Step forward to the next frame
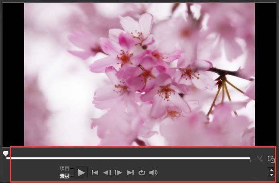This screenshot has width=279, height=183. coord(118,173)
